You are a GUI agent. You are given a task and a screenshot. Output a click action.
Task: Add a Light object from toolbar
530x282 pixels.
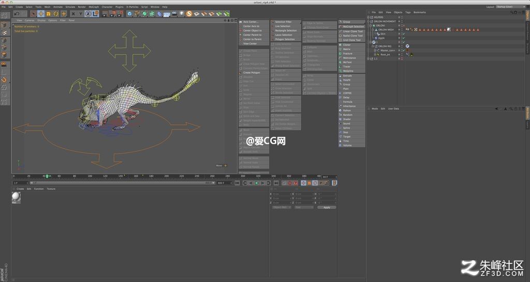(182, 13)
